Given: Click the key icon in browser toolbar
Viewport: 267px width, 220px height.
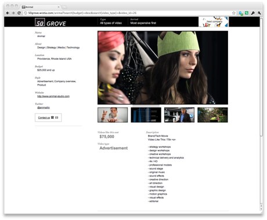Looking at the screenshot, I should (x=252, y=13).
